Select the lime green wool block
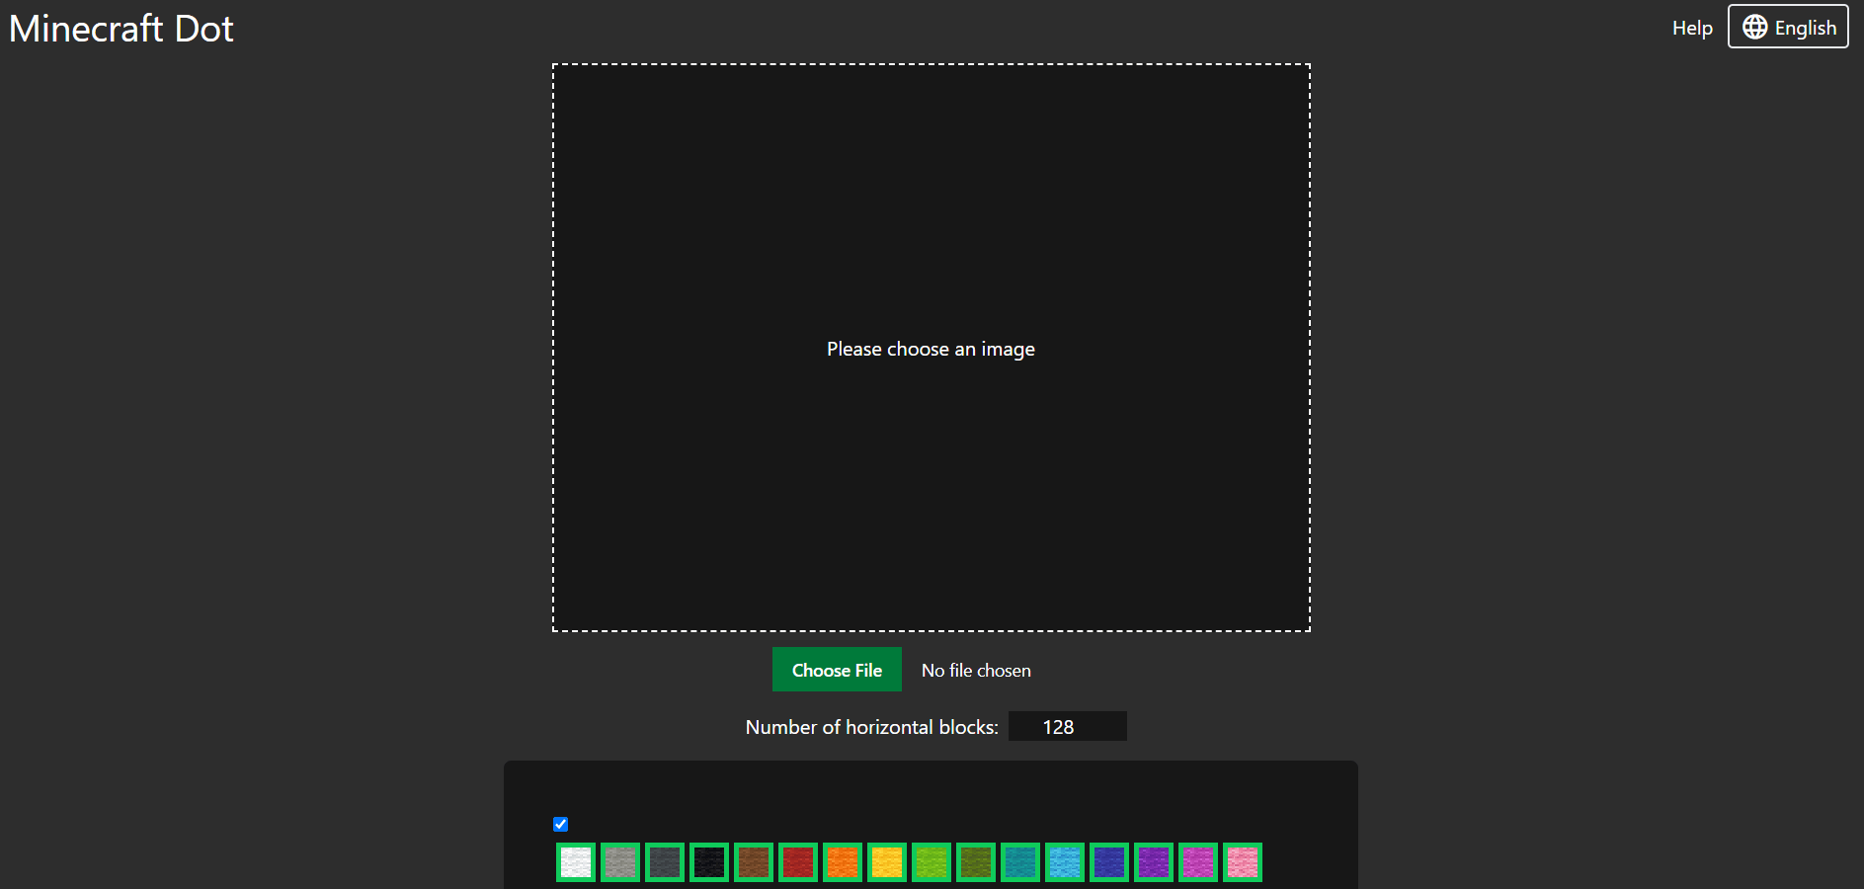This screenshot has height=889, width=1864. tap(932, 862)
